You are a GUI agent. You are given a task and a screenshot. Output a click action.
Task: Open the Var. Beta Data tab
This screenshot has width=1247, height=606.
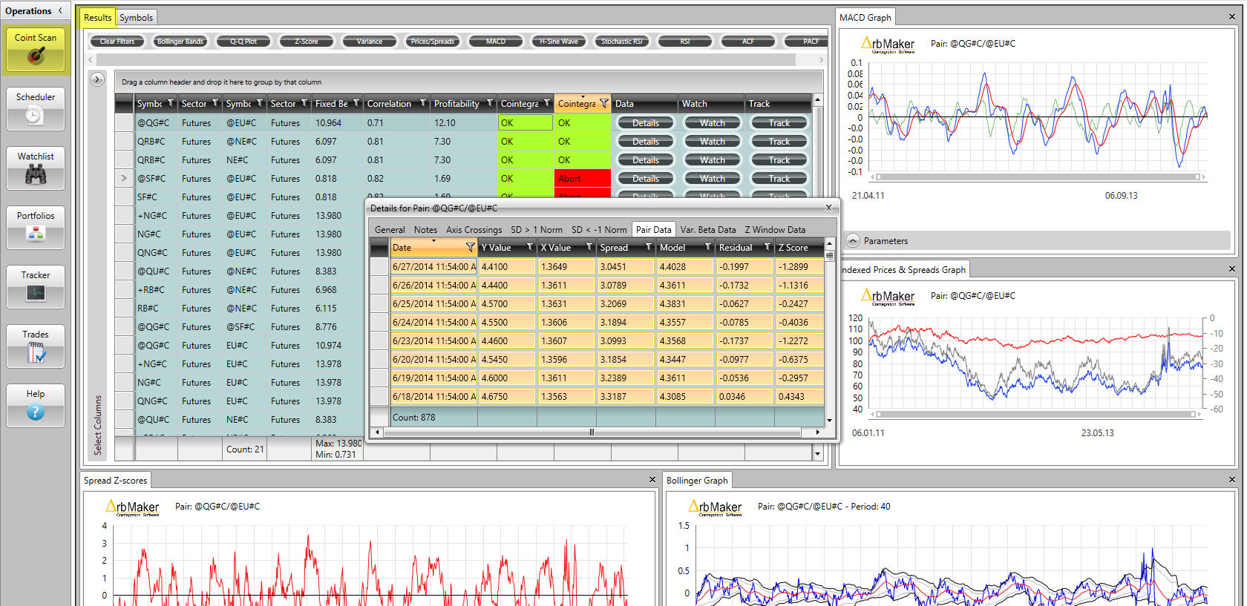708,230
